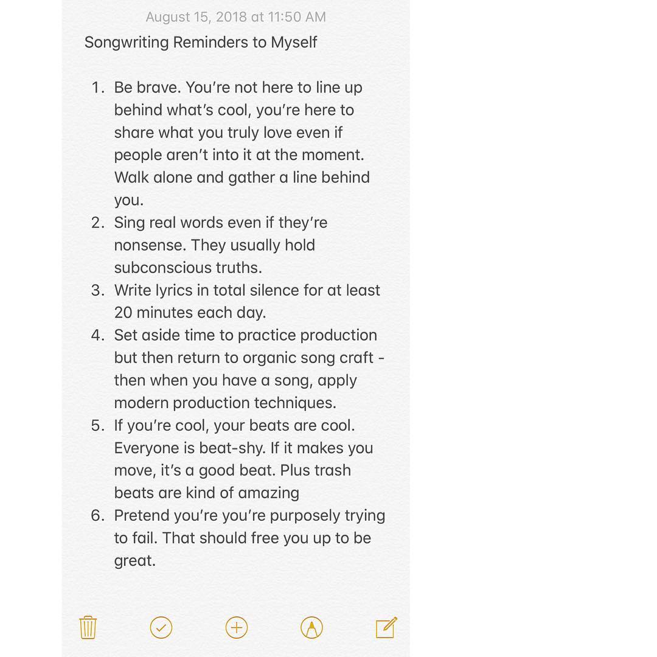The height and width of the screenshot is (657, 657).
Task: Click item 6 'Pretend you're you're purposely' line
Action: click(249, 515)
